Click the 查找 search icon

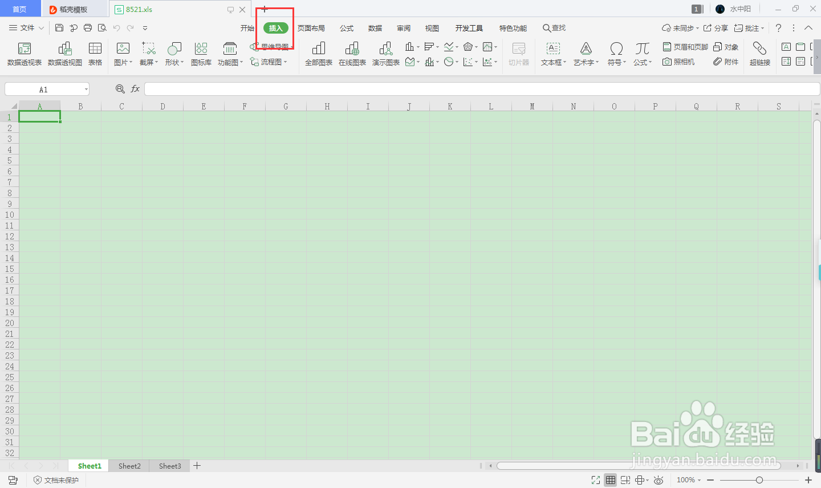pos(554,28)
